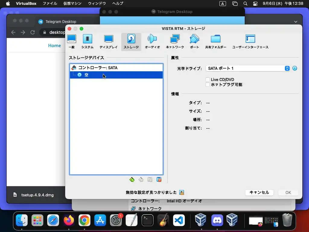Open the ディスプレイ settings tab
309x232 pixels.
coord(108,42)
